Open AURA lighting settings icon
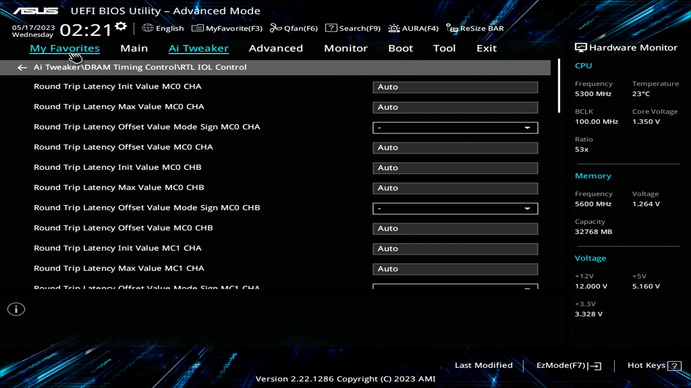Viewport: 691px width, 388px height. click(x=413, y=28)
